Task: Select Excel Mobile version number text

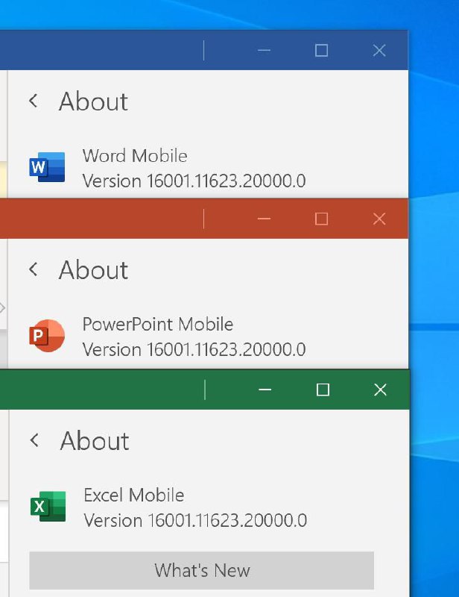Action: coord(195,520)
